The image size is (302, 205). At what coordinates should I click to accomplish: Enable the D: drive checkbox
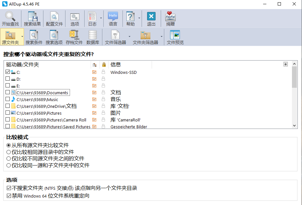coord(7,79)
